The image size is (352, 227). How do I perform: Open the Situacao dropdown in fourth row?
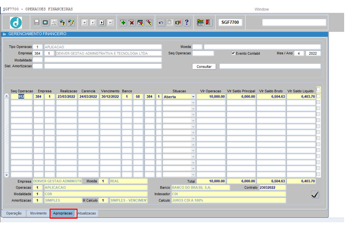[193, 115]
